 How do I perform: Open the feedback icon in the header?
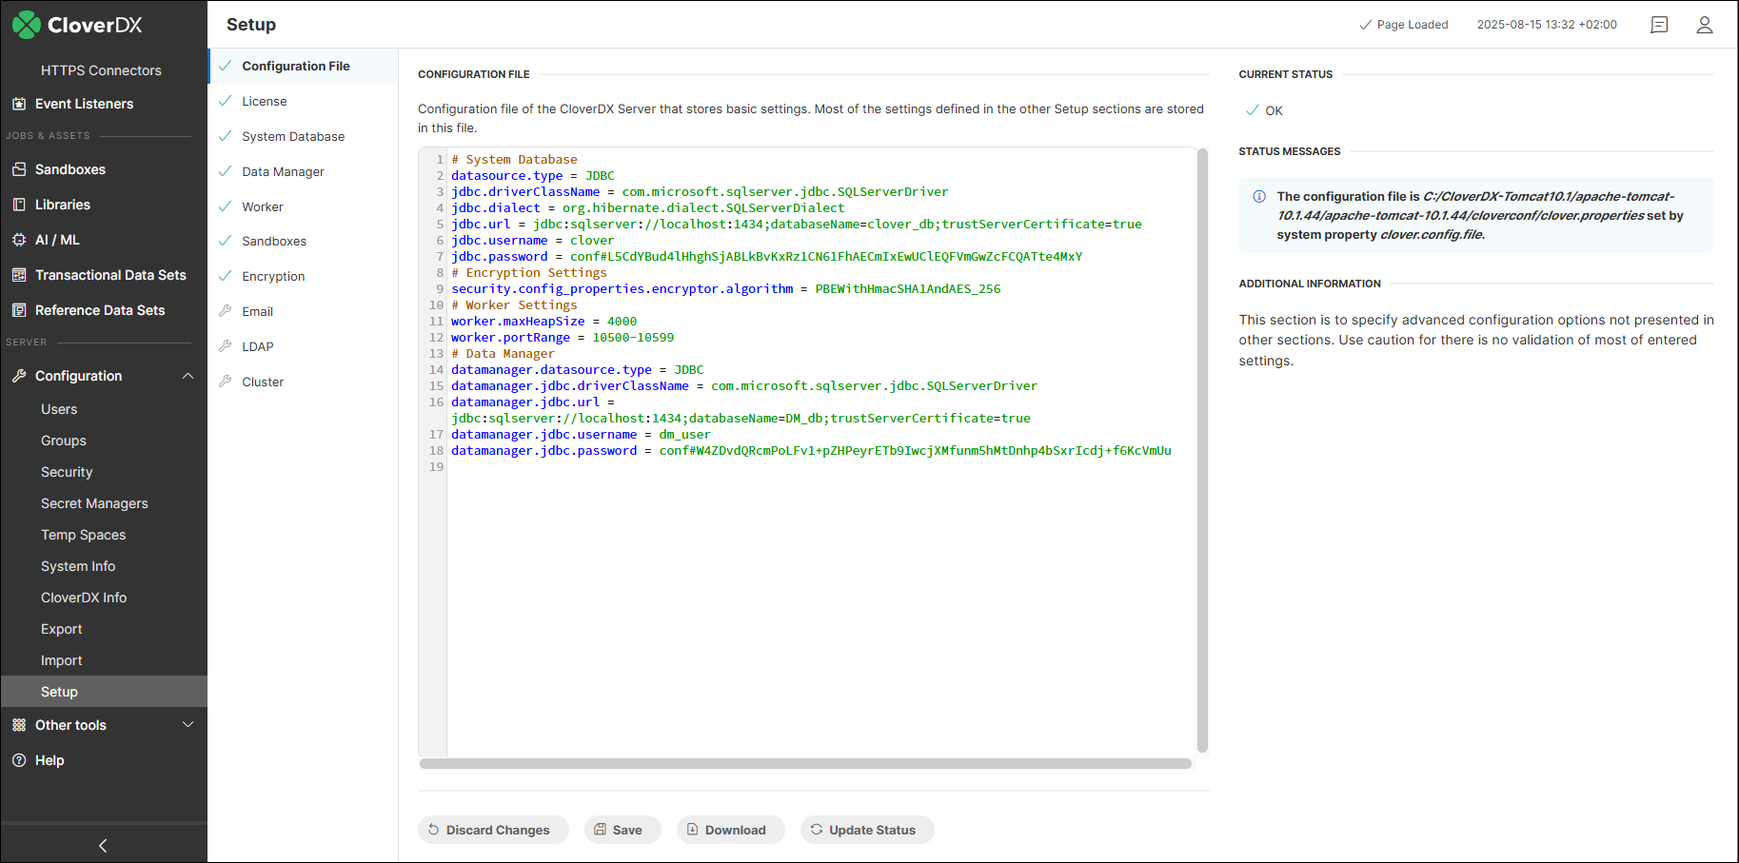pyautogui.click(x=1659, y=25)
